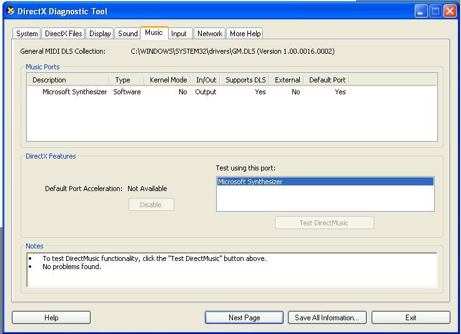This screenshot has height=334, width=461.
Task: Click the Exit button
Action: click(x=411, y=318)
